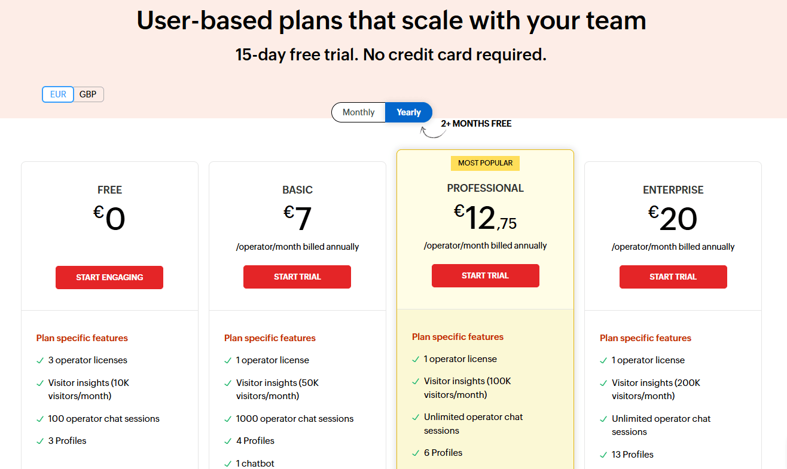Click the MOST POPULAR badge
Screen dimensions: 787x469
[485, 163]
